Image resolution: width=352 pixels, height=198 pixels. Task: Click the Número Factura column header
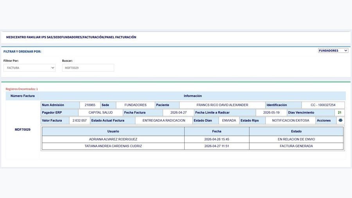click(22, 96)
